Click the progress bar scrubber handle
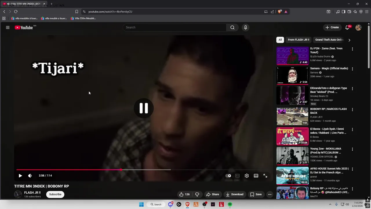 (121, 170)
